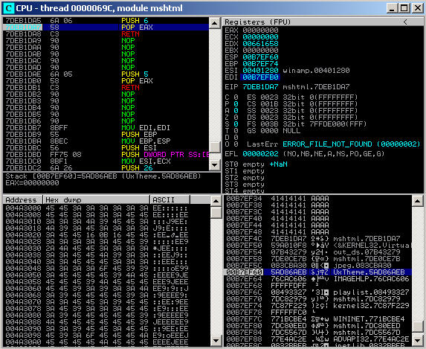Click the Hex dump column header

pos(97,200)
